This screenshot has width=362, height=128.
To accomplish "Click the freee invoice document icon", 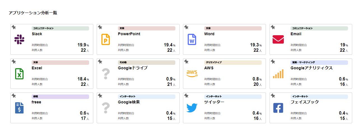I will pos(19,108).
